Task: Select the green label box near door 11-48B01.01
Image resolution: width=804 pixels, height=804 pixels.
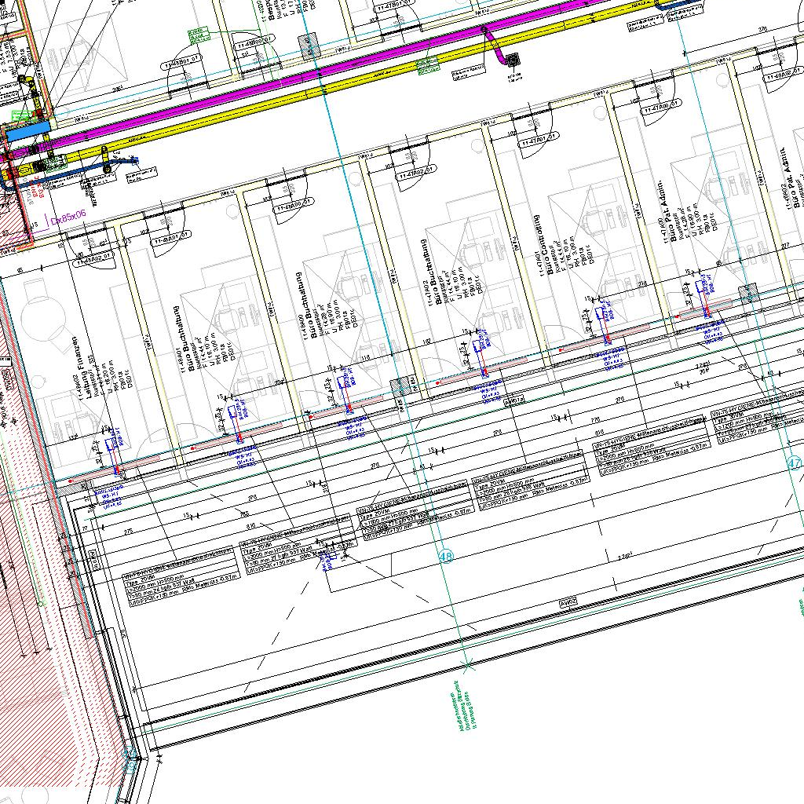Action: [196, 35]
